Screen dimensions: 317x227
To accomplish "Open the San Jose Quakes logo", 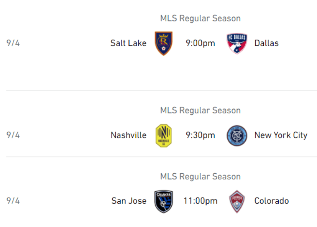I will click(x=164, y=201).
